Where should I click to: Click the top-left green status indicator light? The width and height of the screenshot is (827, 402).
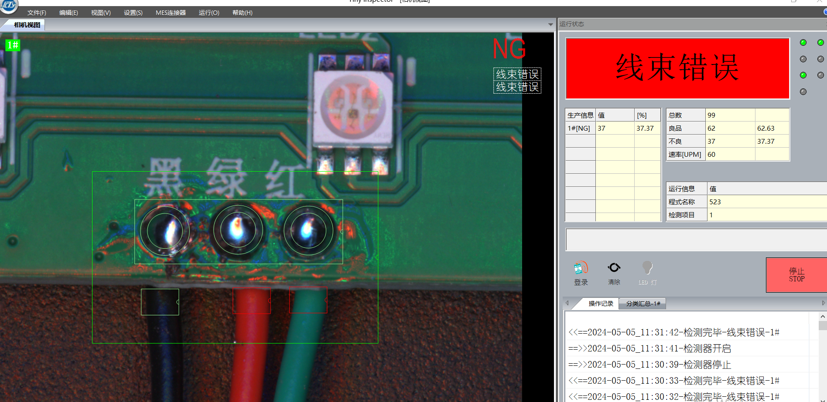803,43
